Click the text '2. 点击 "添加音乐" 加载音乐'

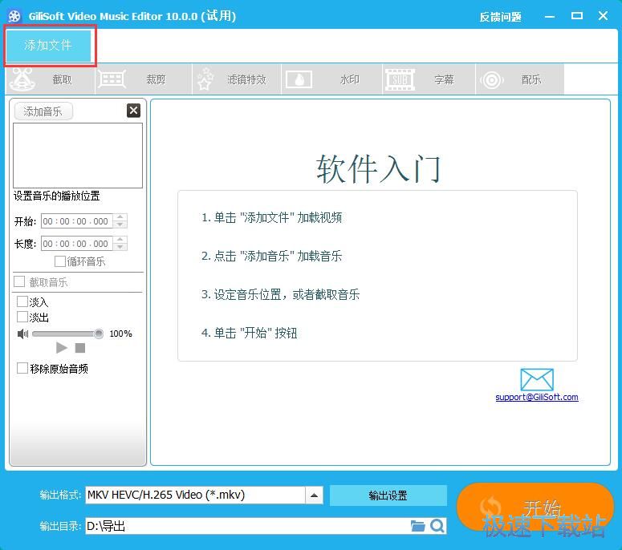272,256
